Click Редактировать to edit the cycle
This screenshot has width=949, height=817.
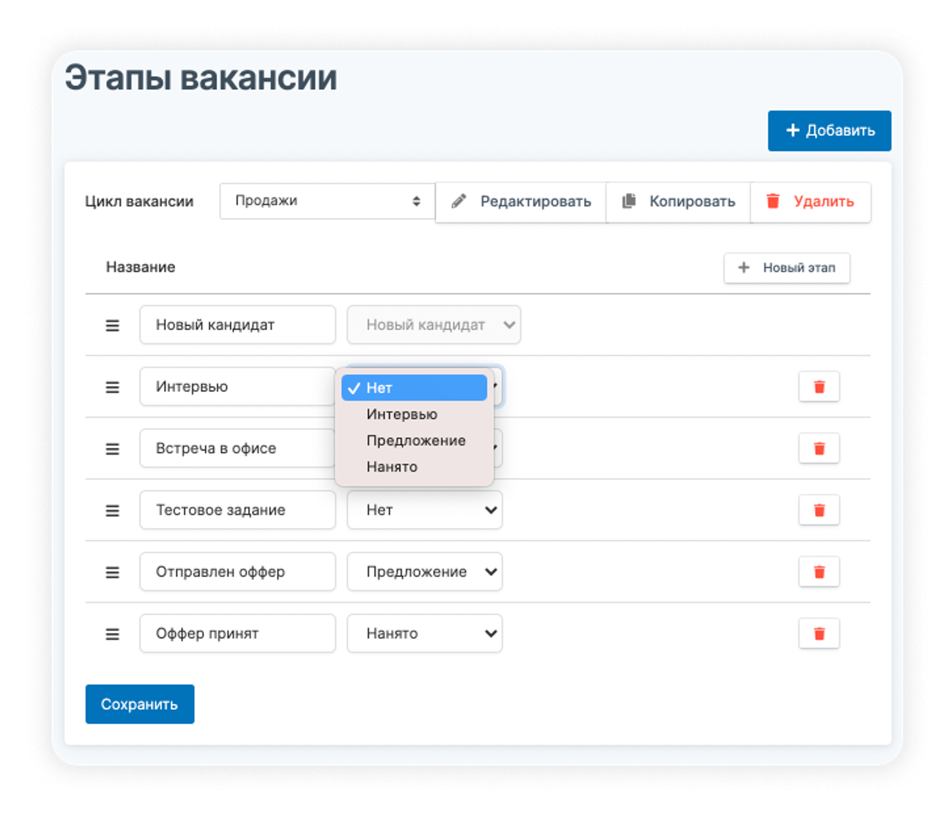click(520, 202)
